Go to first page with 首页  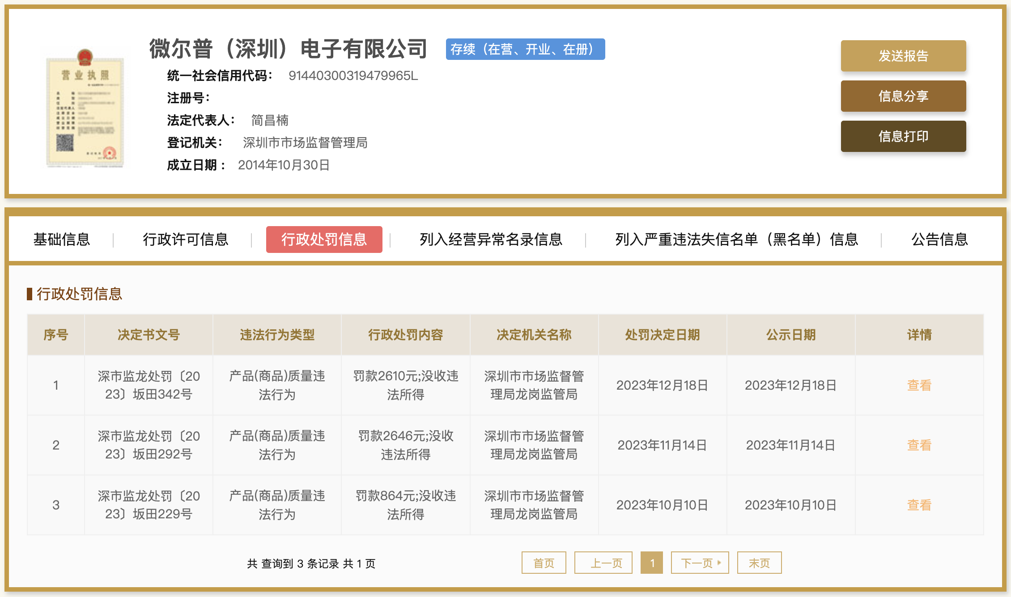click(x=544, y=563)
